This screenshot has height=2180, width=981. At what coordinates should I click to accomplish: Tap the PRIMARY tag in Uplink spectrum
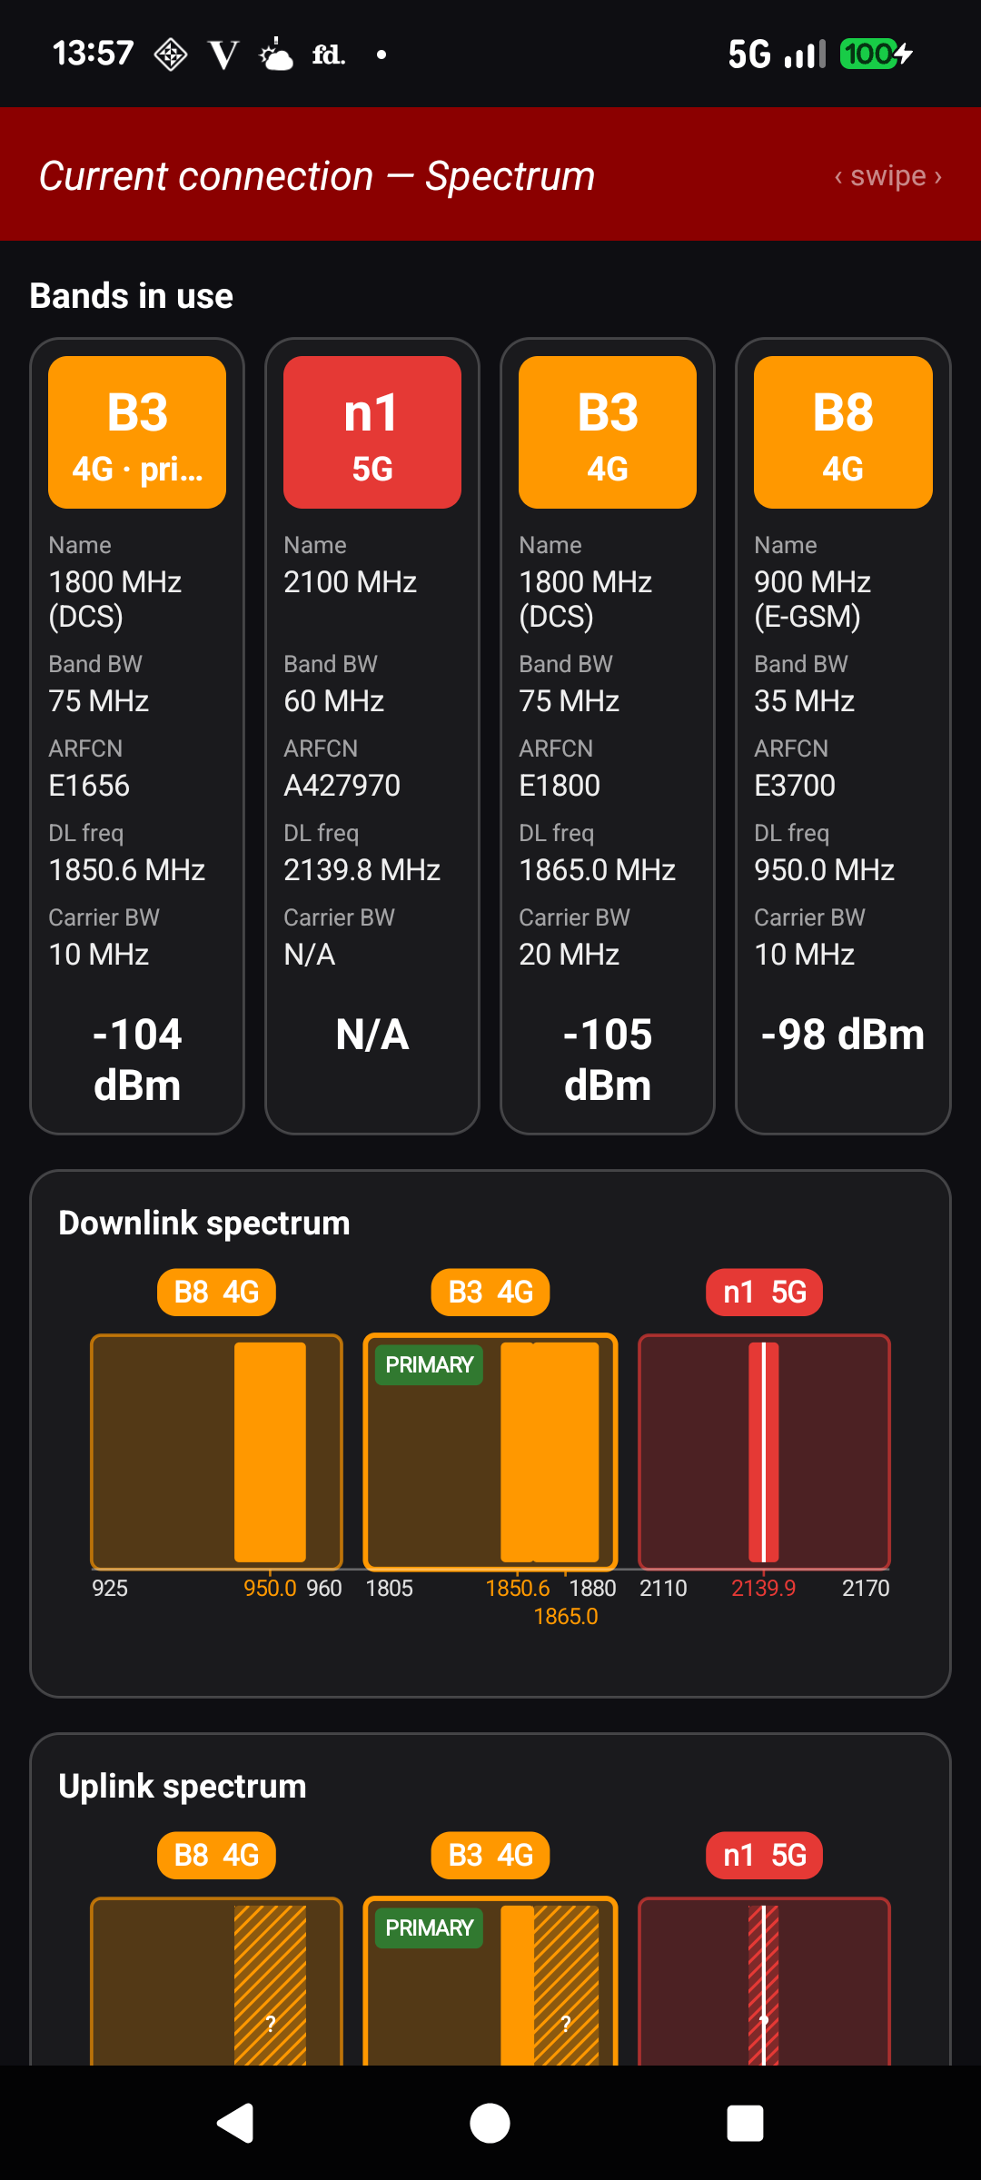tap(430, 1928)
